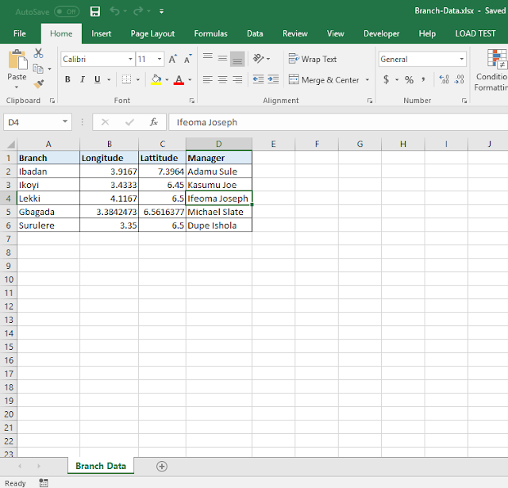
Task: Select the Format Painter brush
Action: tap(39, 84)
